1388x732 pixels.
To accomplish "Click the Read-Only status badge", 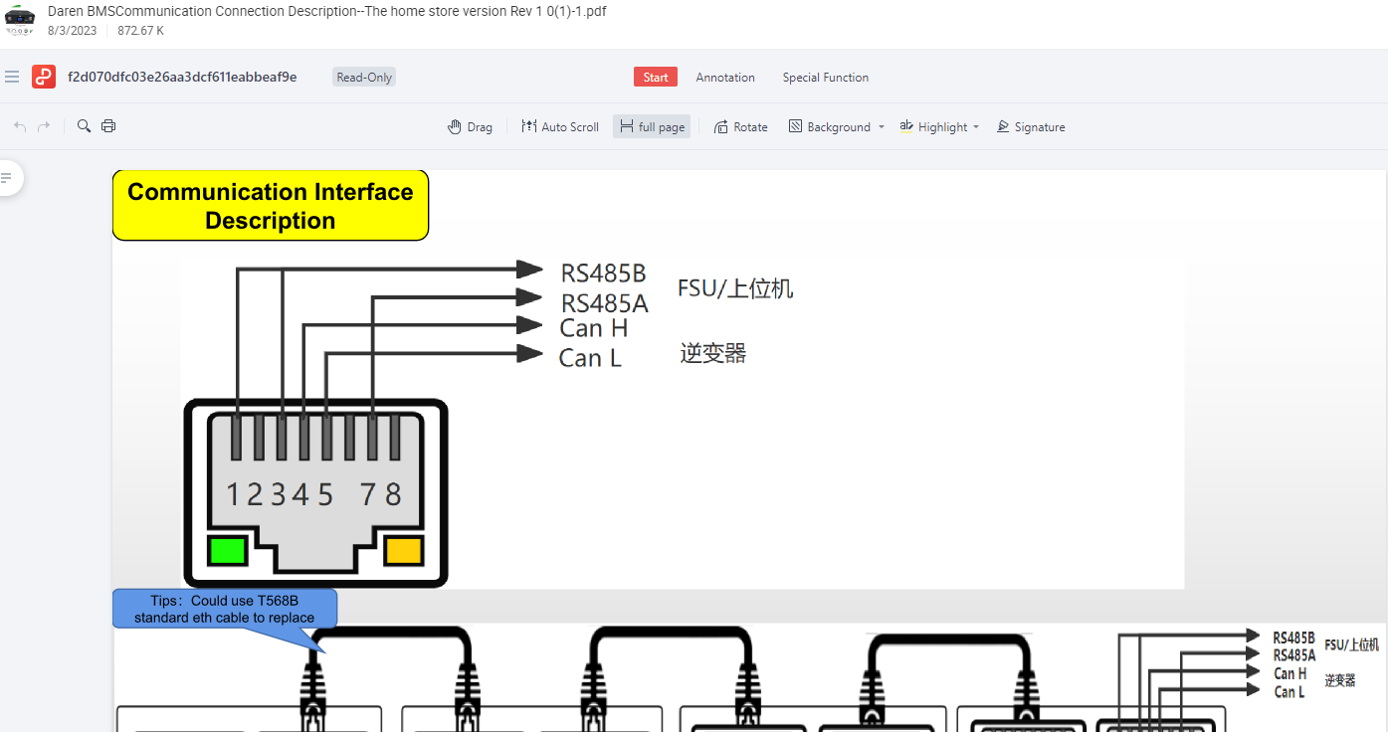I will click(364, 78).
